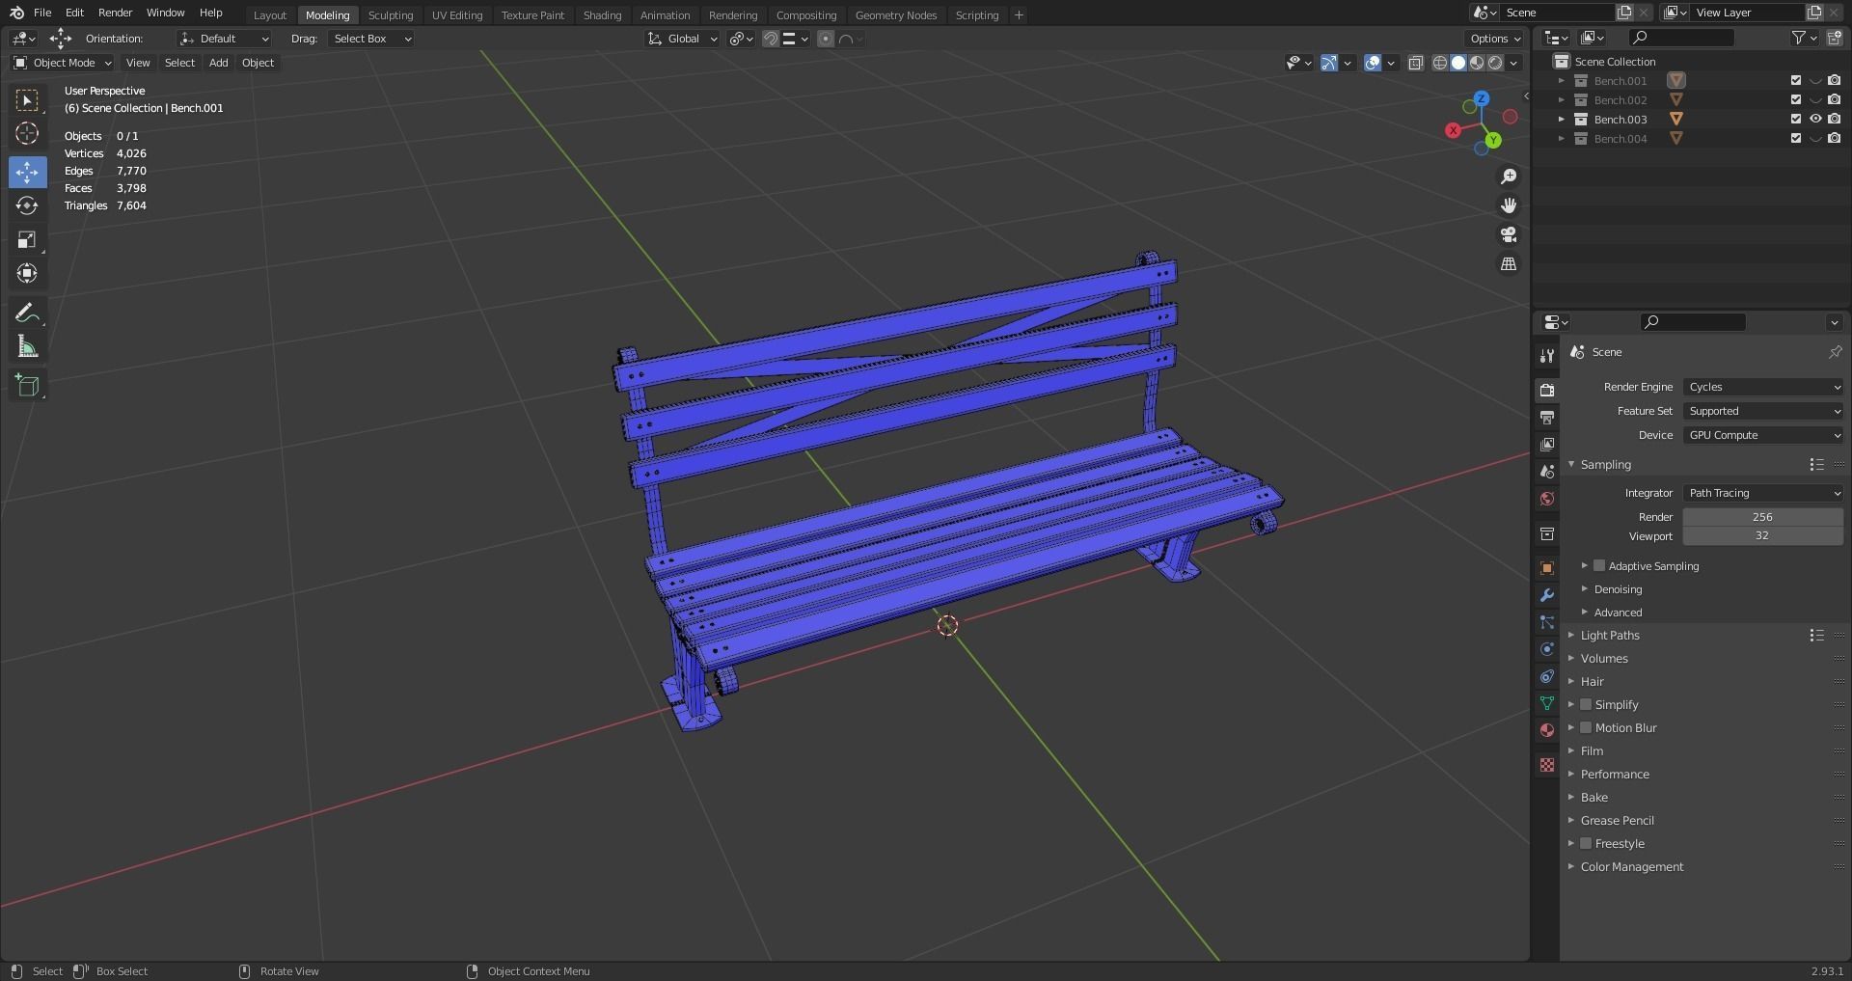Edit the Viewport samples value of 32

(1762, 535)
